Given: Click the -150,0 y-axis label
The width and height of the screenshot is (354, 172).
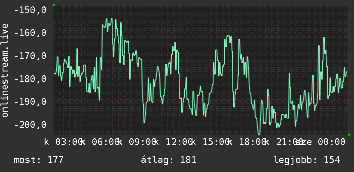Looking at the screenshot, I should pos(30,10).
